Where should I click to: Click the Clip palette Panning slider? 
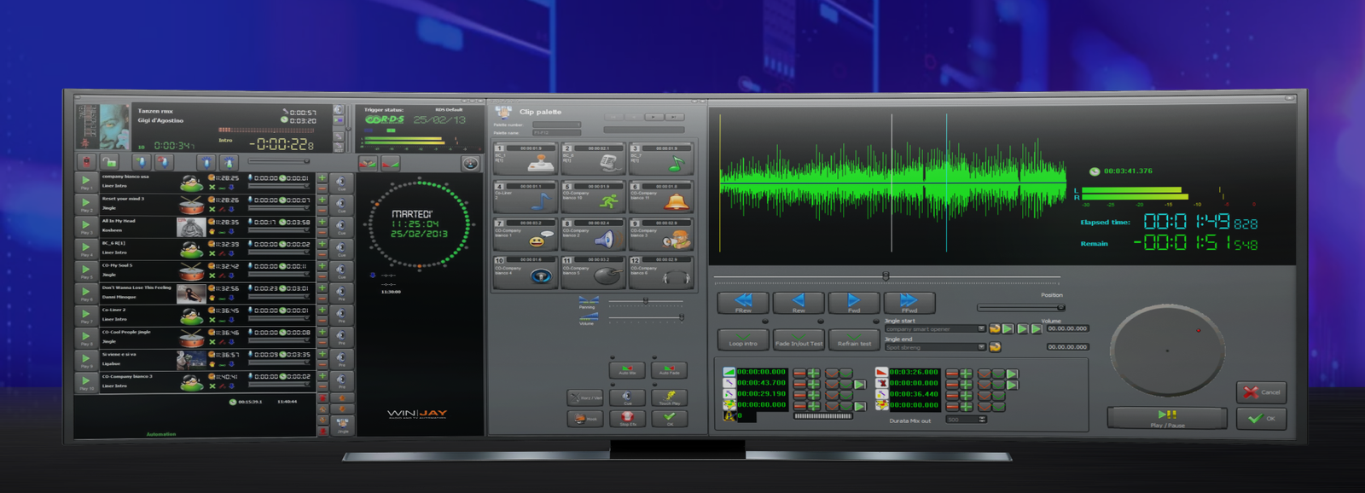645,301
